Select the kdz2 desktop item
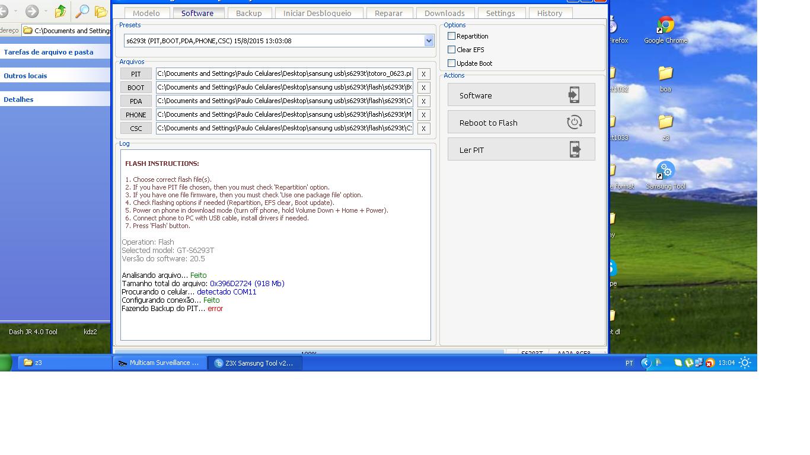 [90, 332]
